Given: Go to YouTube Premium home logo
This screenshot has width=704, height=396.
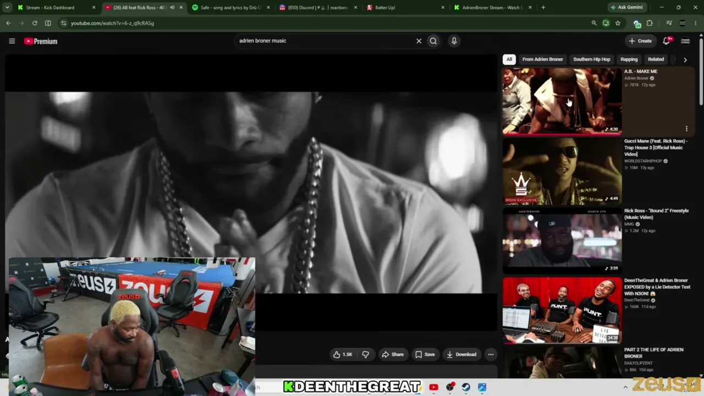Looking at the screenshot, I should [41, 41].
